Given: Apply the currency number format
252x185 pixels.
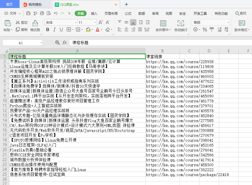Looking at the screenshot, I should point(195,29).
